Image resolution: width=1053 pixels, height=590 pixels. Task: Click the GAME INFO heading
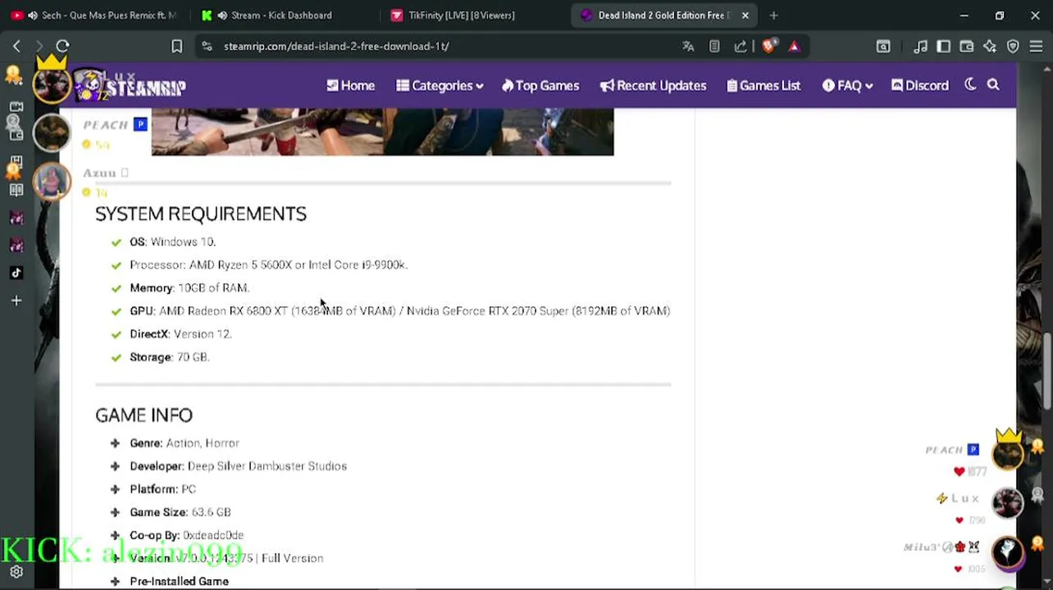[144, 415]
